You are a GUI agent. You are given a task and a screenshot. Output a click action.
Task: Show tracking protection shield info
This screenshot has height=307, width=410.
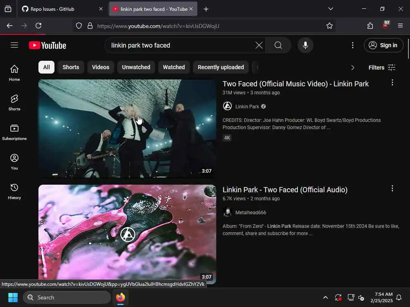pyautogui.click(x=79, y=26)
